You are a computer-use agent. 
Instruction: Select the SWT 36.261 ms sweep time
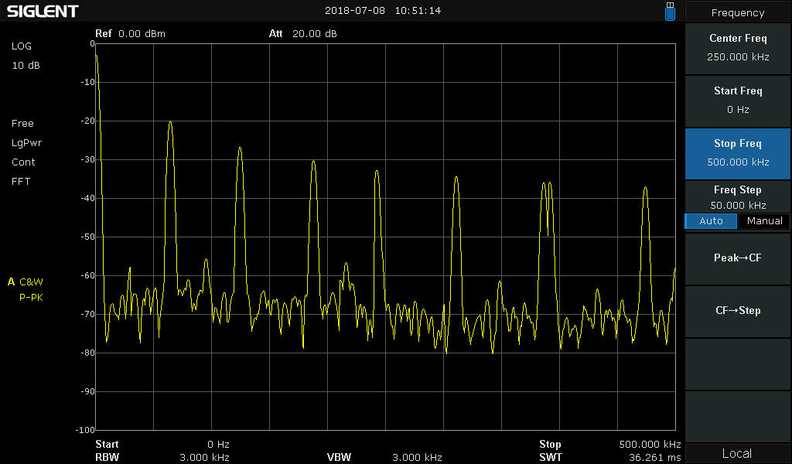click(x=609, y=457)
